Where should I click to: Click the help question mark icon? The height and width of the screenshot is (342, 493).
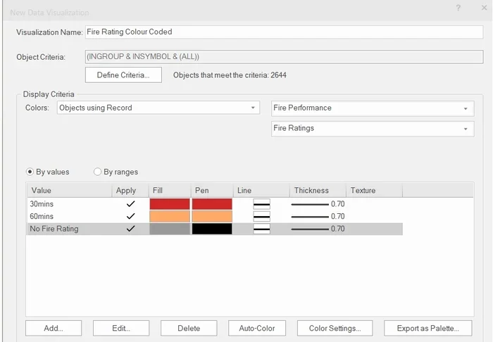coord(458,8)
